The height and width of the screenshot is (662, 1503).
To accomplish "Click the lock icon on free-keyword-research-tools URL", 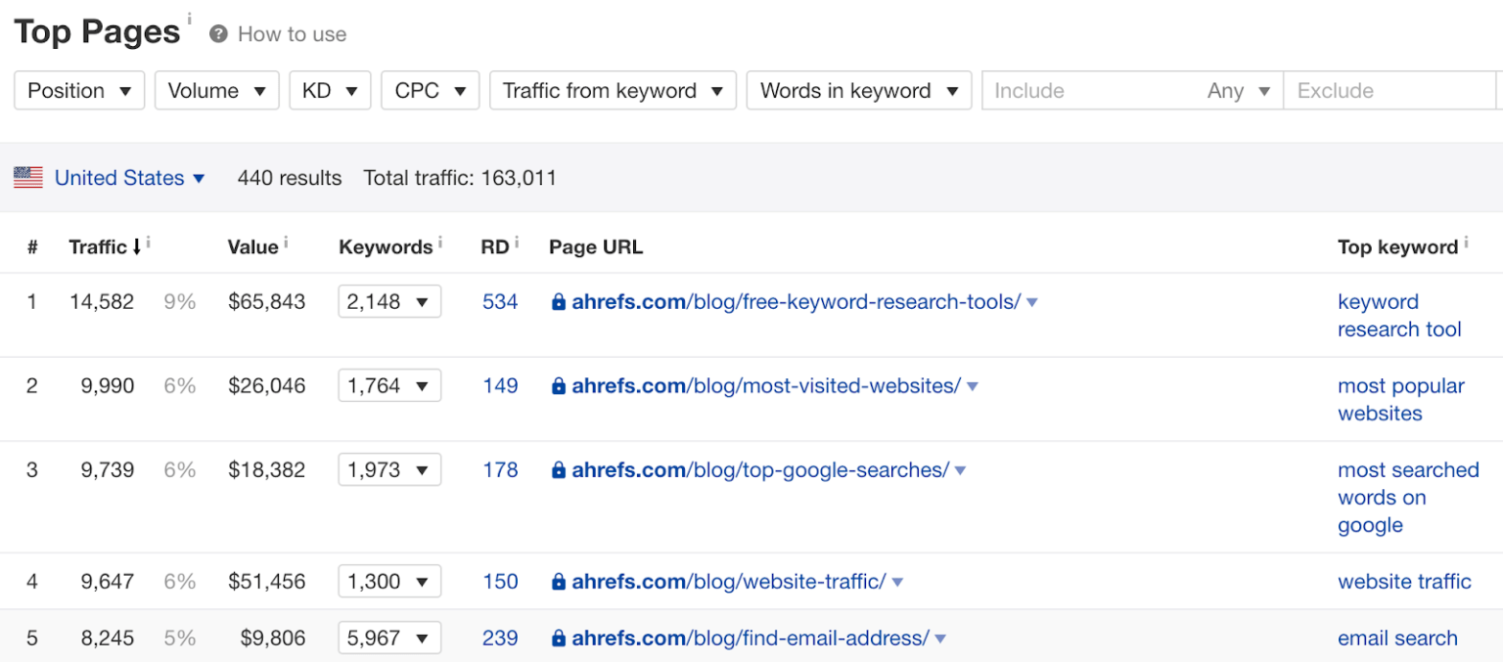I will (x=558, y=301).
